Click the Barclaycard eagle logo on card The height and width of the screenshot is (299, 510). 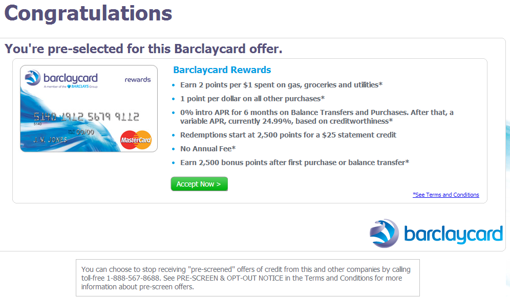[33, 78]
